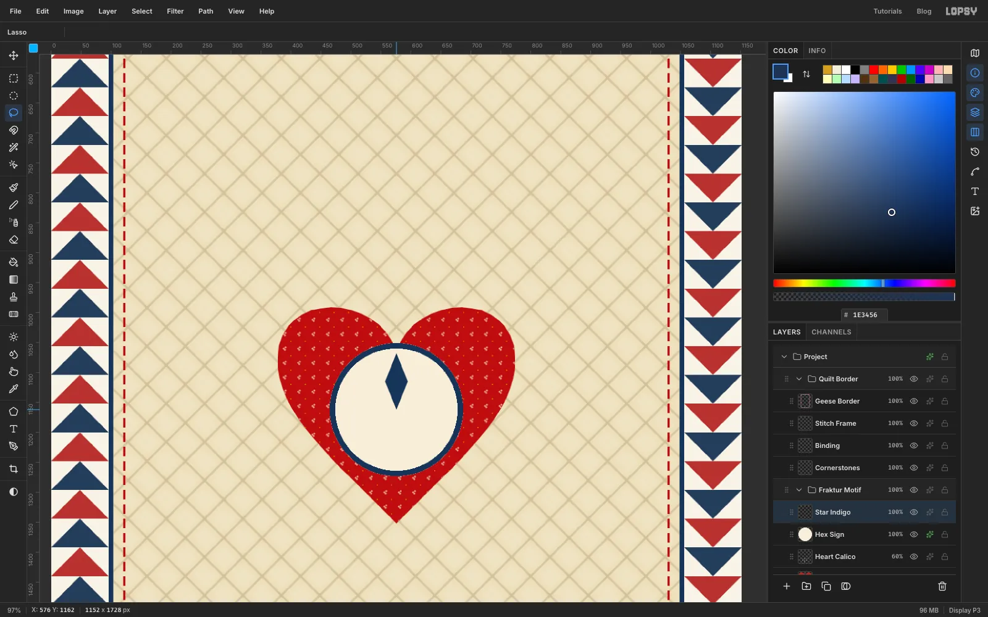Click the hue slider bar

point(865,283)
